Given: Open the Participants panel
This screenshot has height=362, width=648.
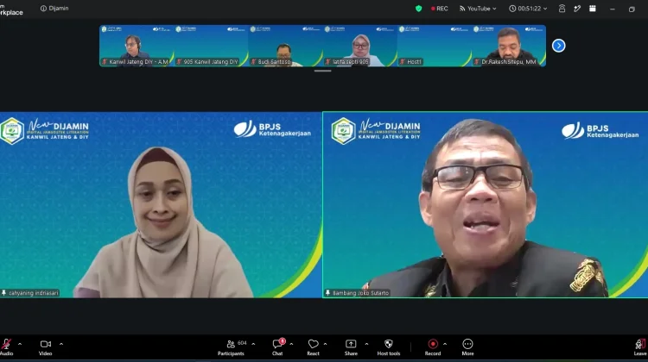Looking at the screenshot, I should (232, 347).
